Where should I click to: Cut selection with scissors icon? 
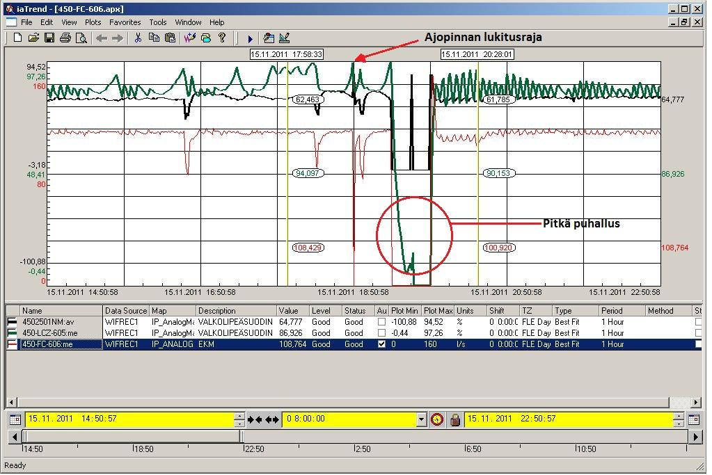(x=138, y=38)
